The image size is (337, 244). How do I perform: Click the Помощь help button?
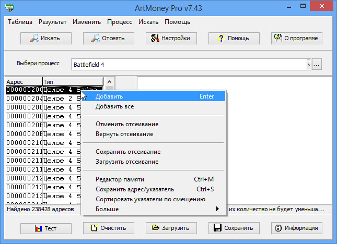click(x=234, y=38)
